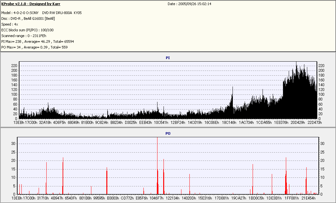
Task: Click PO axis label '17D081h'
Action: point(222,198)
